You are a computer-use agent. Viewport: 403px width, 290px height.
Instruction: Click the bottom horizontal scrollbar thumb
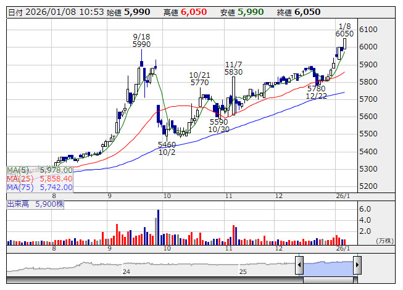(x=328, y=280)
